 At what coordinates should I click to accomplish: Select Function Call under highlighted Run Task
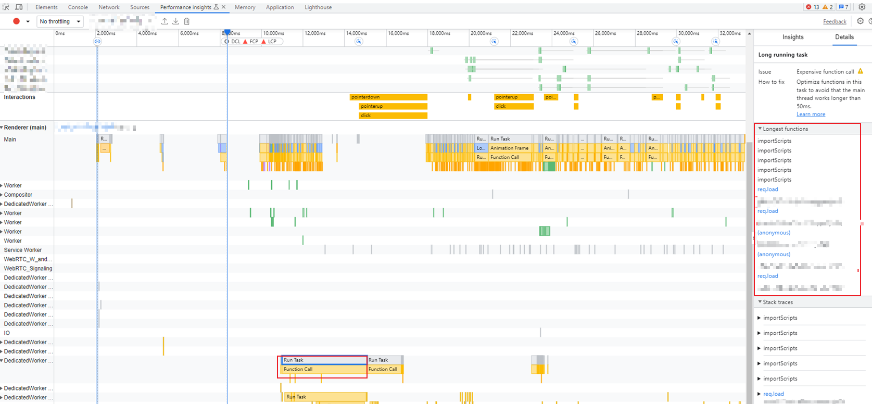(x=323, y=369)
